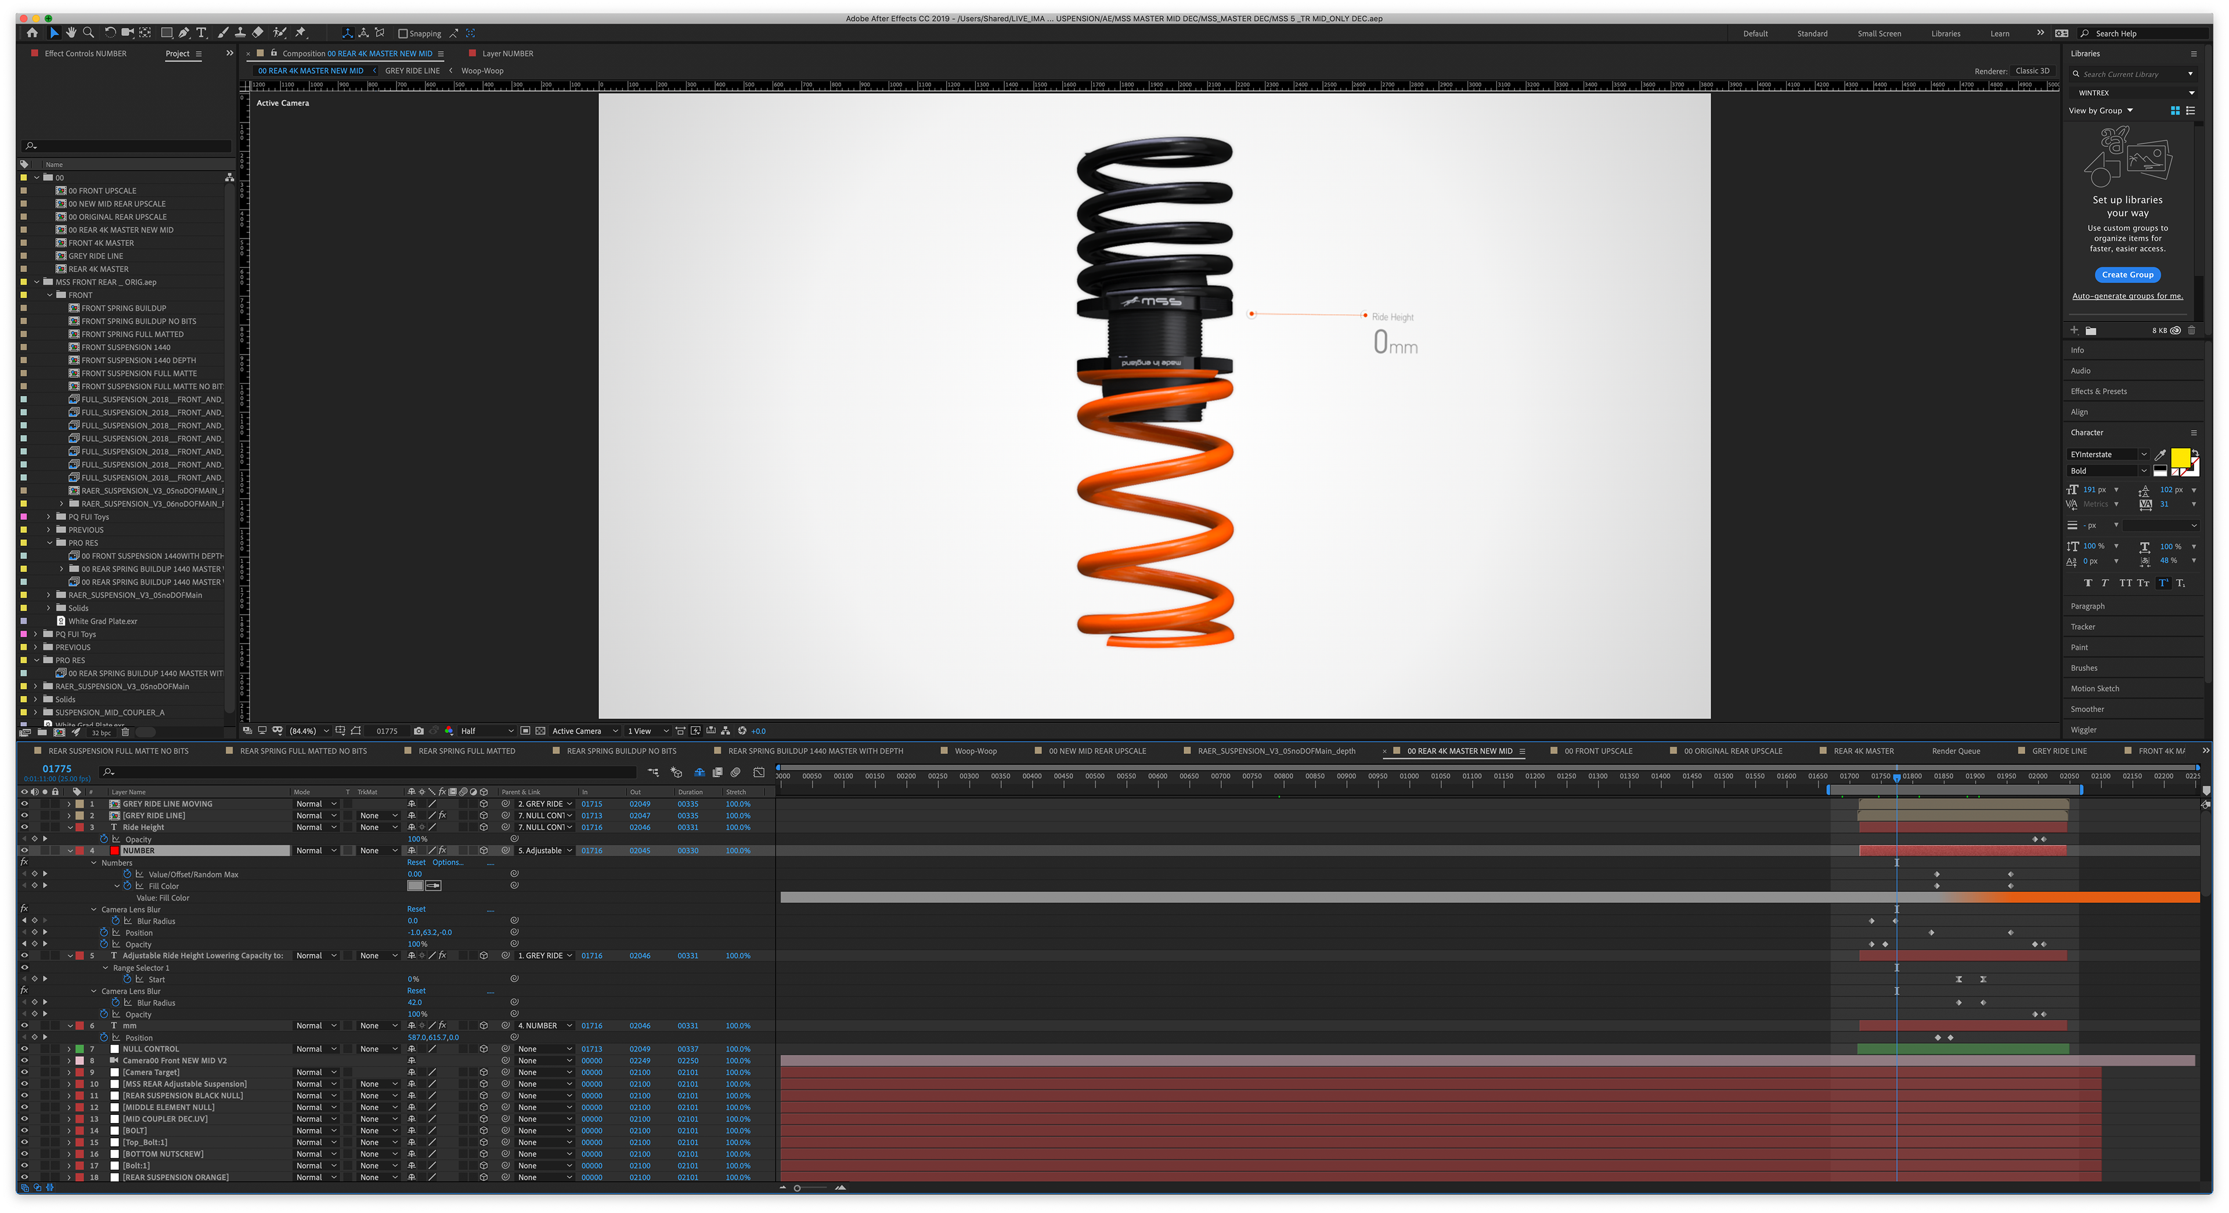The image size is (2229, 1213).
Task: Click the Create Group button
Action: (2127, 275)
